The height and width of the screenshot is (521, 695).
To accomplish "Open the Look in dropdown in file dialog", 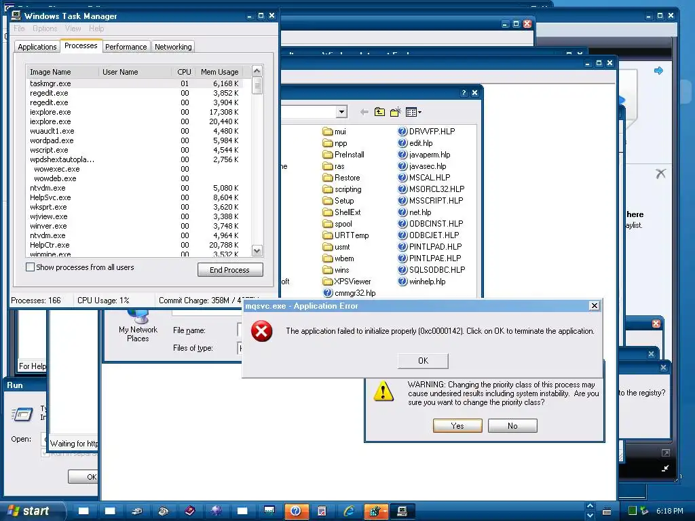I will coord(341,112).
